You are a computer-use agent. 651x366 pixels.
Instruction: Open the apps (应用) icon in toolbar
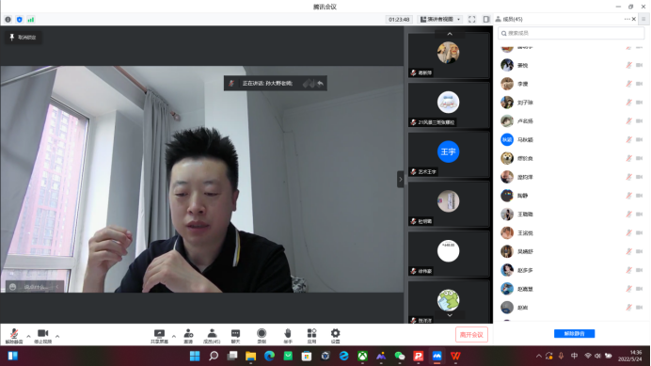pyautogui.click(x=311, y=336)
